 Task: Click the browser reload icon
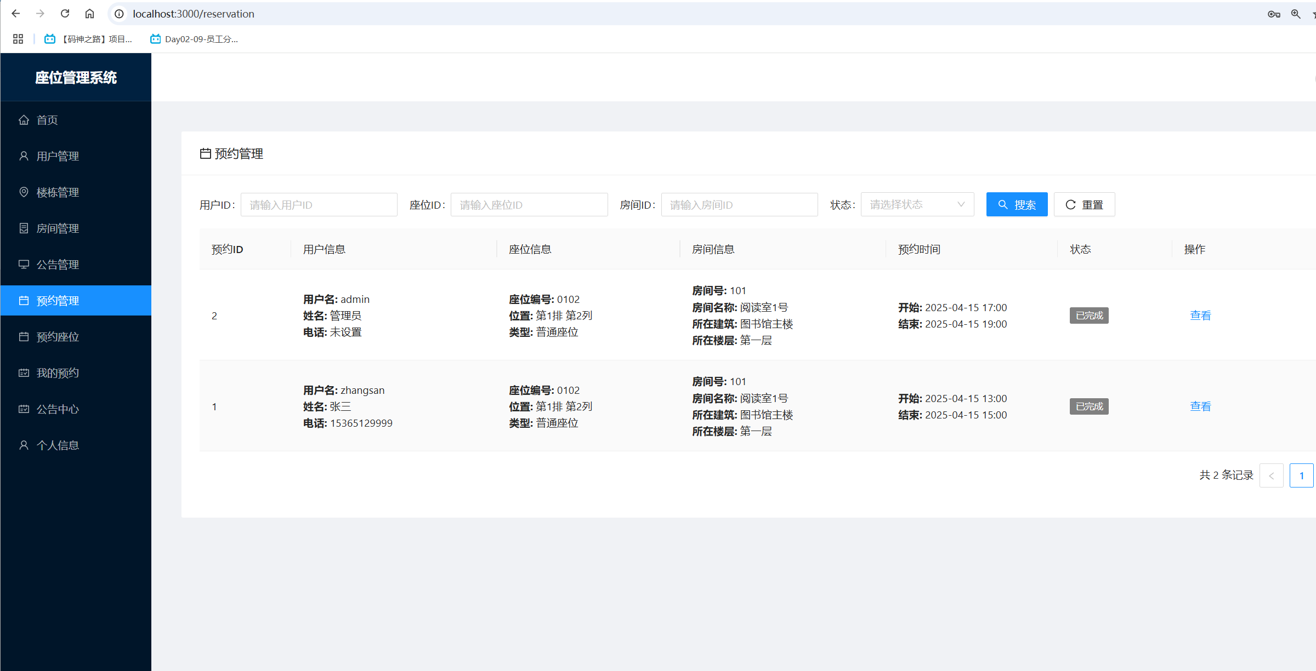pos(65,14)
